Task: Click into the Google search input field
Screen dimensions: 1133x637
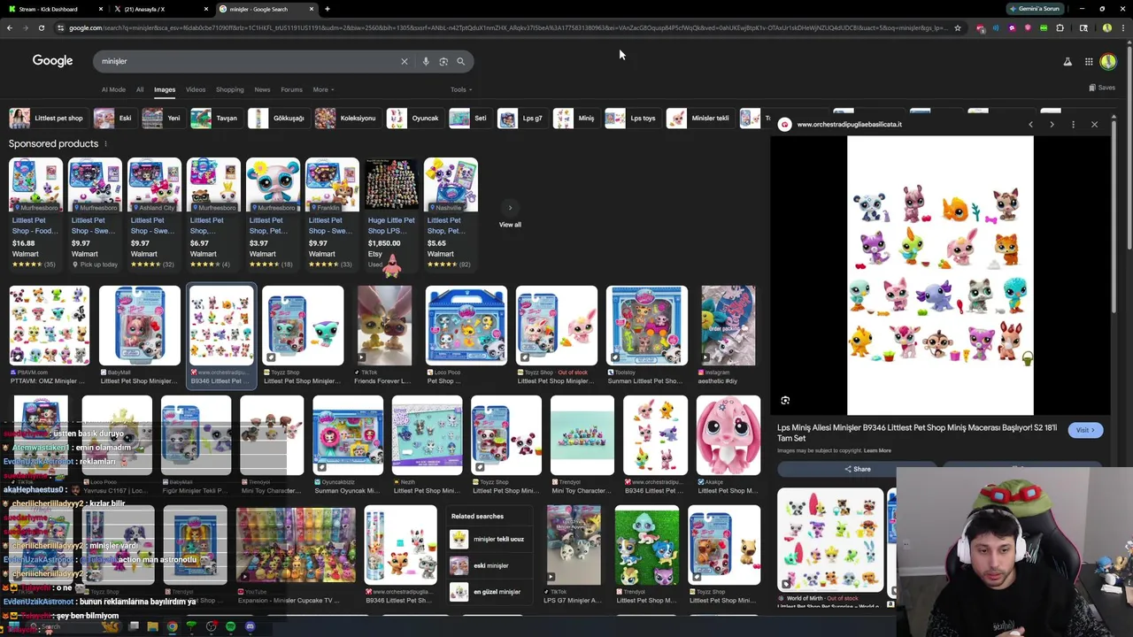Action: coord(248,61)
